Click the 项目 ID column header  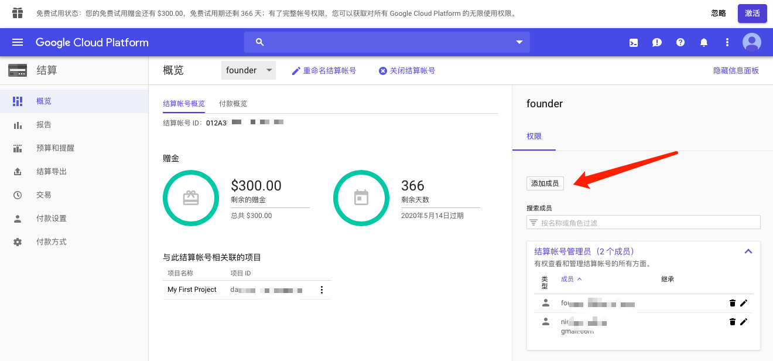click(241, 273)
